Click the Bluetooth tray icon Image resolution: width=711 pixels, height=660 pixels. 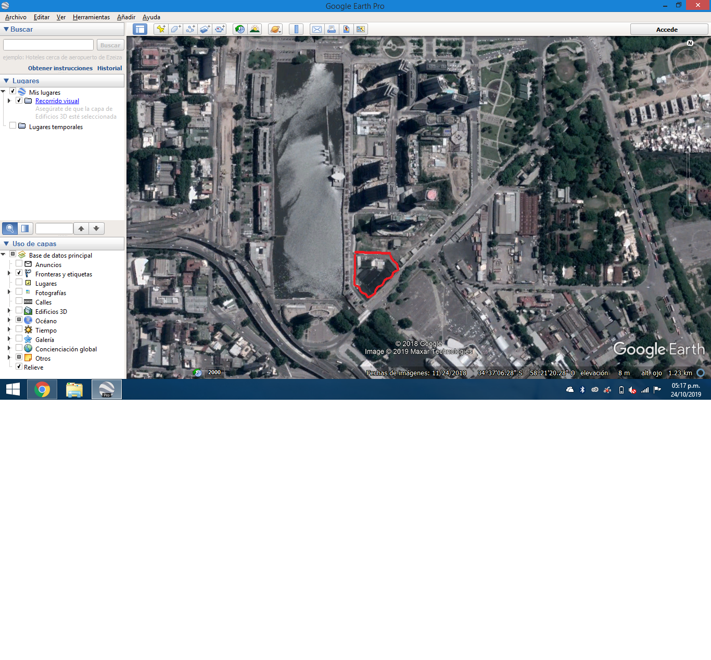(x=582, y=390)
